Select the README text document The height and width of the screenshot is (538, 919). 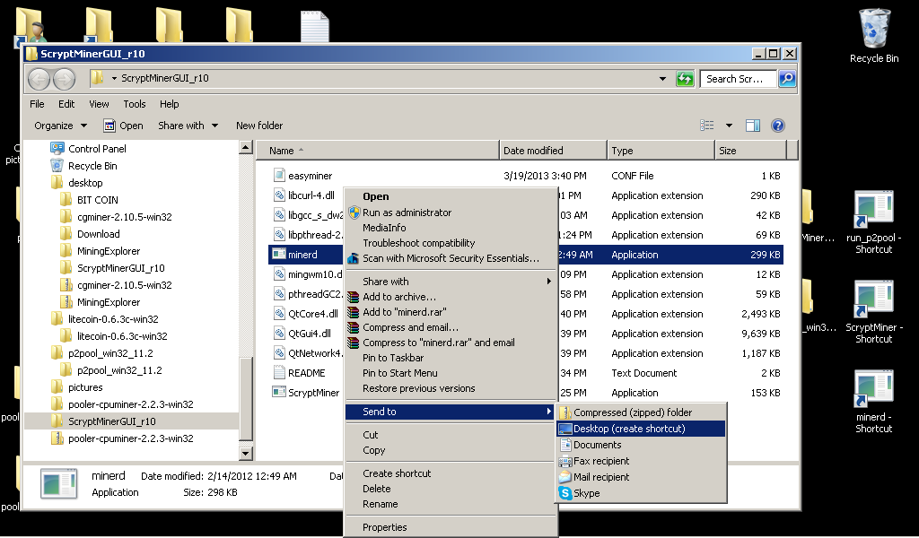(306, 373)
